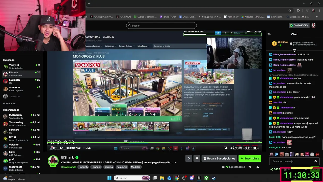Open the Noiz.gg Beta bookmark
Screen dimensions: 323x182
coord(210,17)
